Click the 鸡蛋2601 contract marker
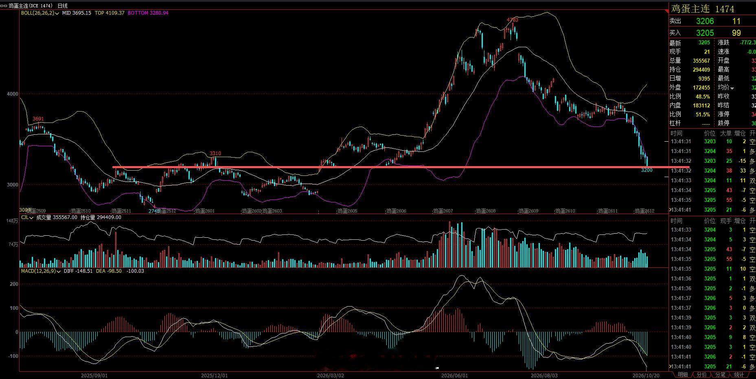 [x=205, y=211]
